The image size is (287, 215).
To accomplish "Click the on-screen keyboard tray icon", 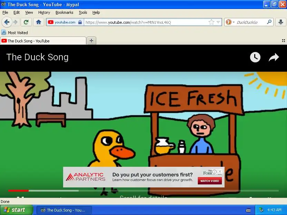I will tap(248, 210).
